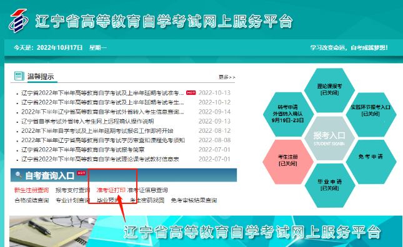Screen dimensions: 403x247
Task: Select the 理论课报考 hexagon button
Action: point(329,90)
